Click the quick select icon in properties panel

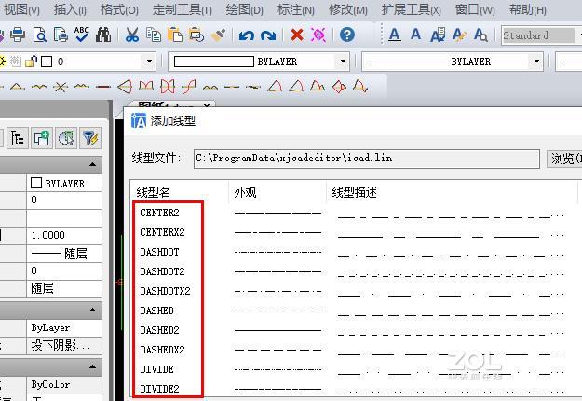click(66, 138)
